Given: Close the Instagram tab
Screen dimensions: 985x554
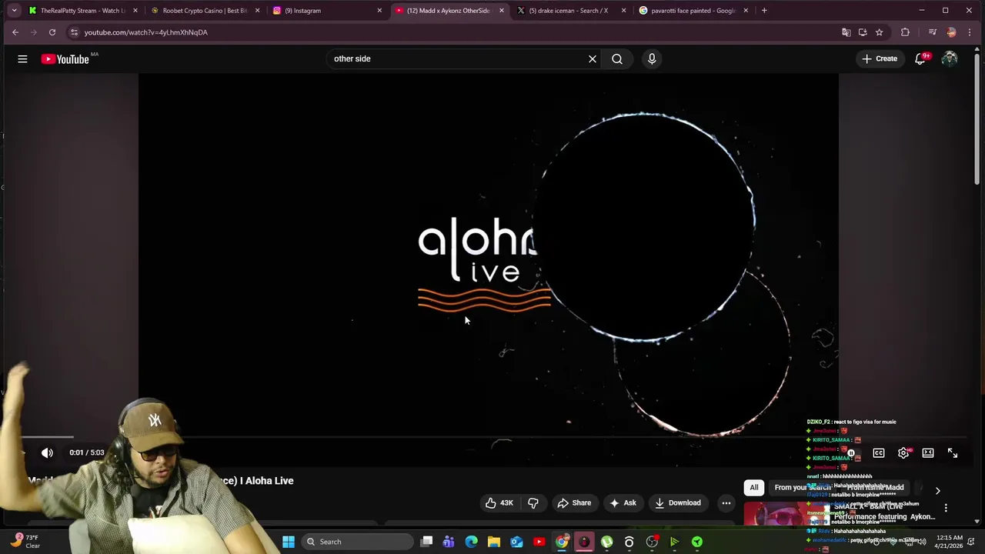Looking at the screenshot, I should tap(379, 11).
